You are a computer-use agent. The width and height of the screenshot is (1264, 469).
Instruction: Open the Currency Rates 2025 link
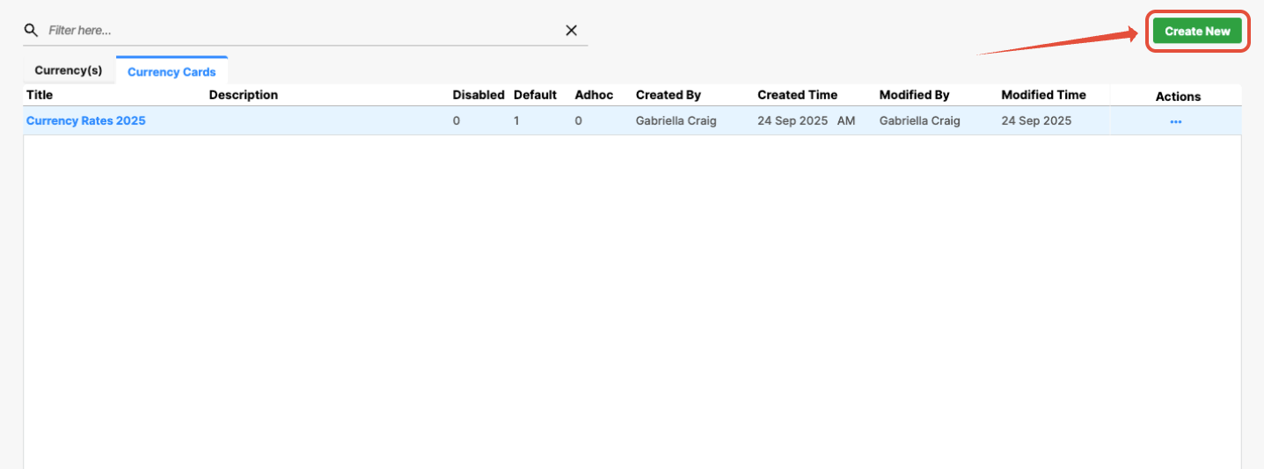click(x=86, y=121)
